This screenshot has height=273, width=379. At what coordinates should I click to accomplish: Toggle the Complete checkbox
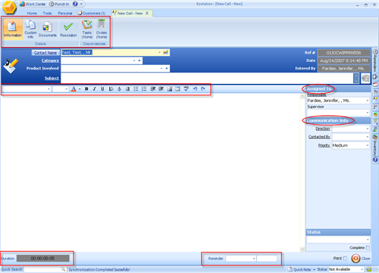pos(368,248)
